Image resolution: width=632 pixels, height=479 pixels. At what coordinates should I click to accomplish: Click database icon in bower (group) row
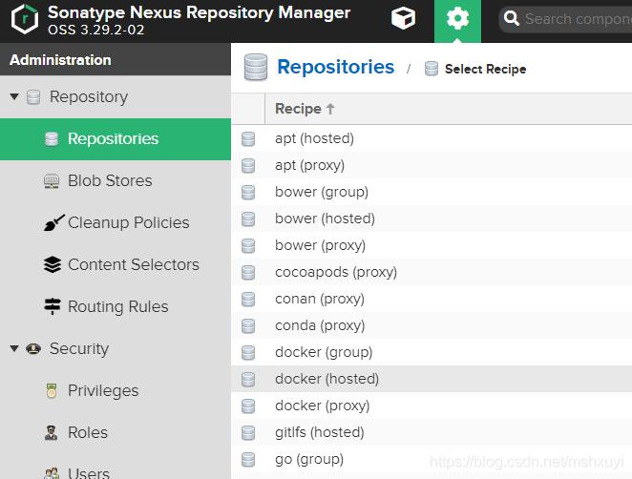pos(248,192)
